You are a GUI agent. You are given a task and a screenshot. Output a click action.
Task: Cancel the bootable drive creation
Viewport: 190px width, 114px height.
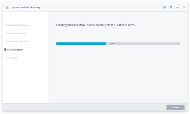coord(175,107)
